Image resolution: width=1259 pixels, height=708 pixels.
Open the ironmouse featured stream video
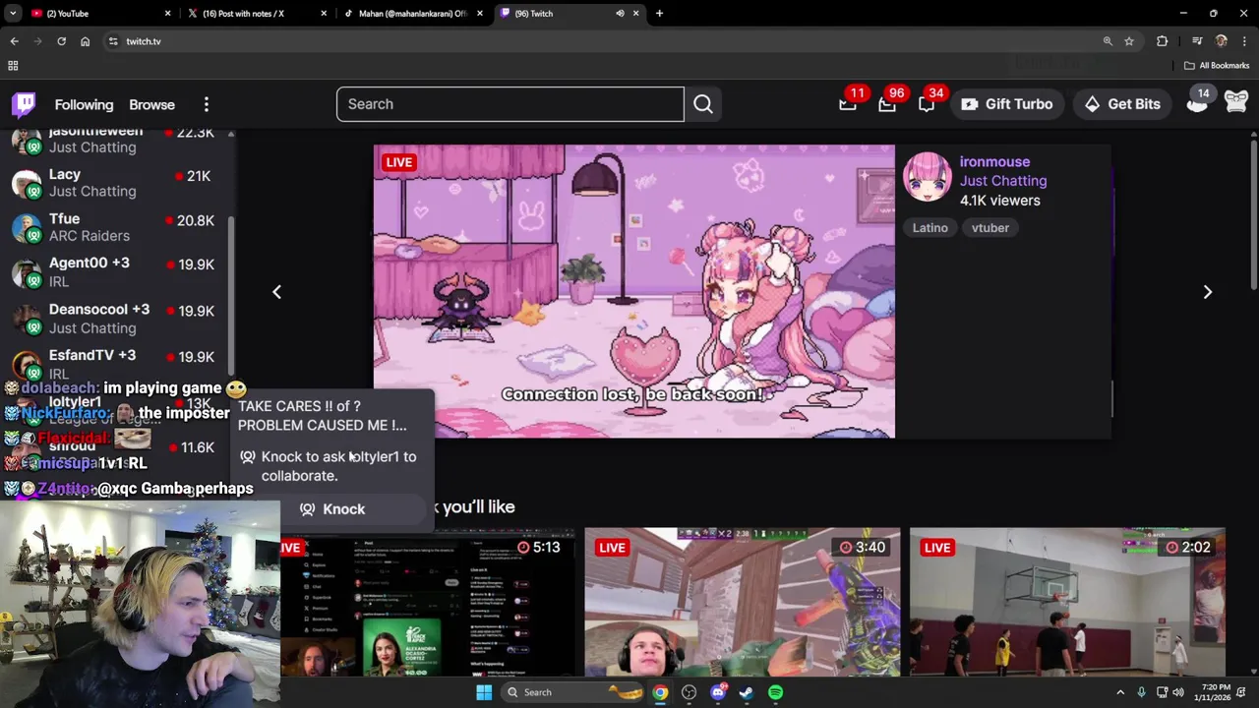click(634, 291)
